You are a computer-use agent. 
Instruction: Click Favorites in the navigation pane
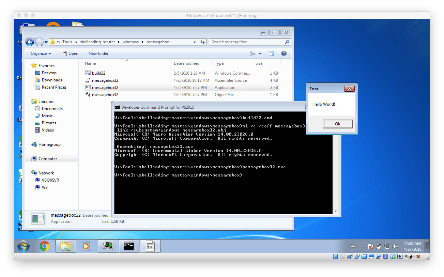(x=46, y=66)
